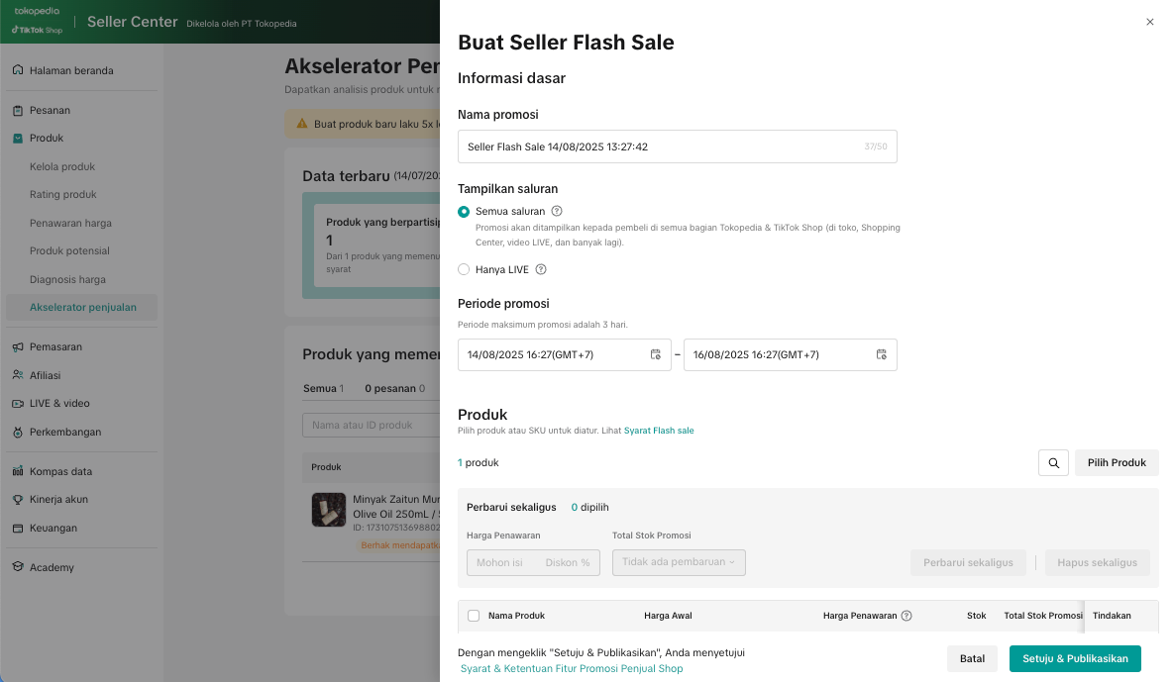Image resolution: width=1173 pixels, height=682 pixels.
Task: Tick the select-all checkbox beside Nama Produk
Action: coord(474,616)
